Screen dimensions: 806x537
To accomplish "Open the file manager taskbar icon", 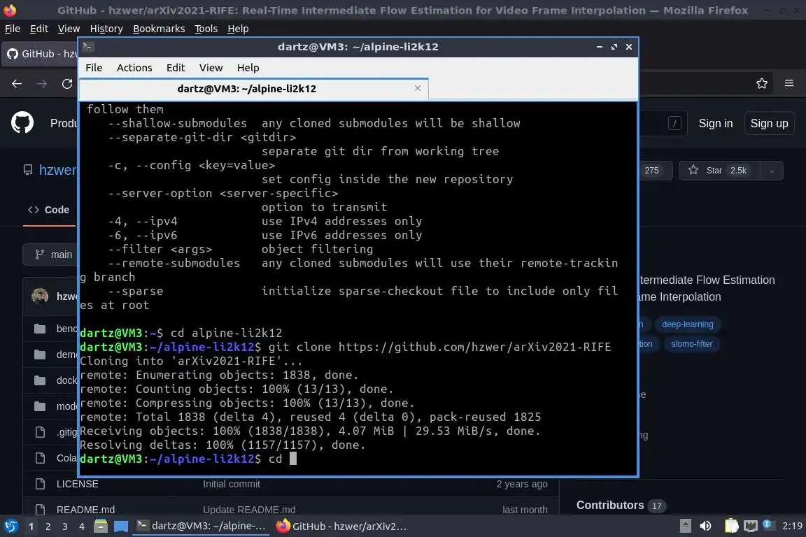I will coord(101,527).
